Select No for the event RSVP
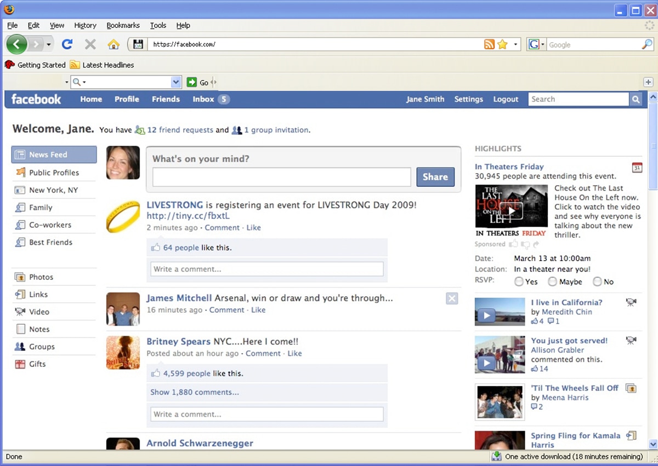This screenshot has width=658, height=466. 597,281
